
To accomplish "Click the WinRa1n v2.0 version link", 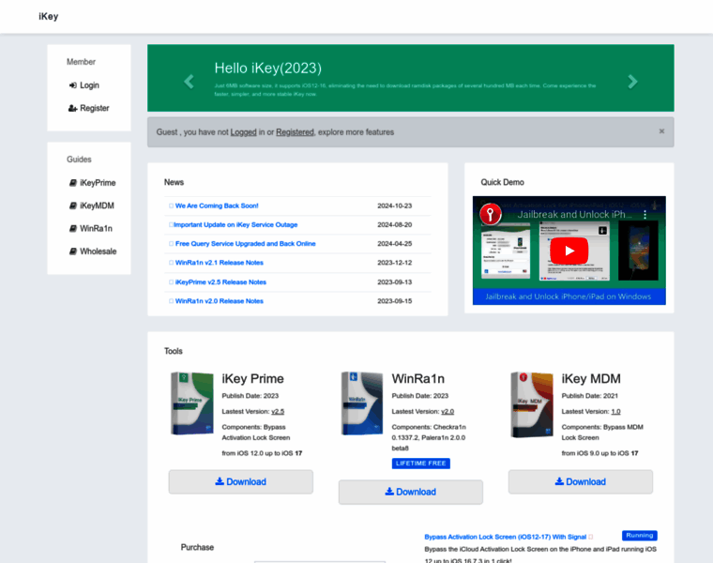I will [448, 412].
